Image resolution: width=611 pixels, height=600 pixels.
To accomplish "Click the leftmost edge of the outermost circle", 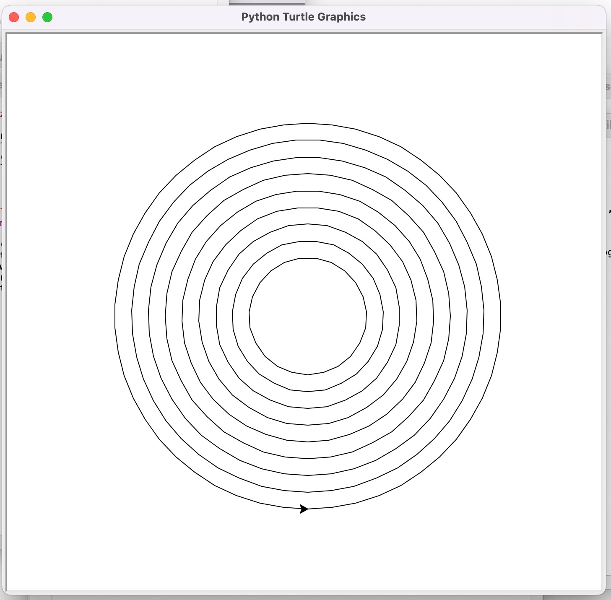I will coord(115,317).
